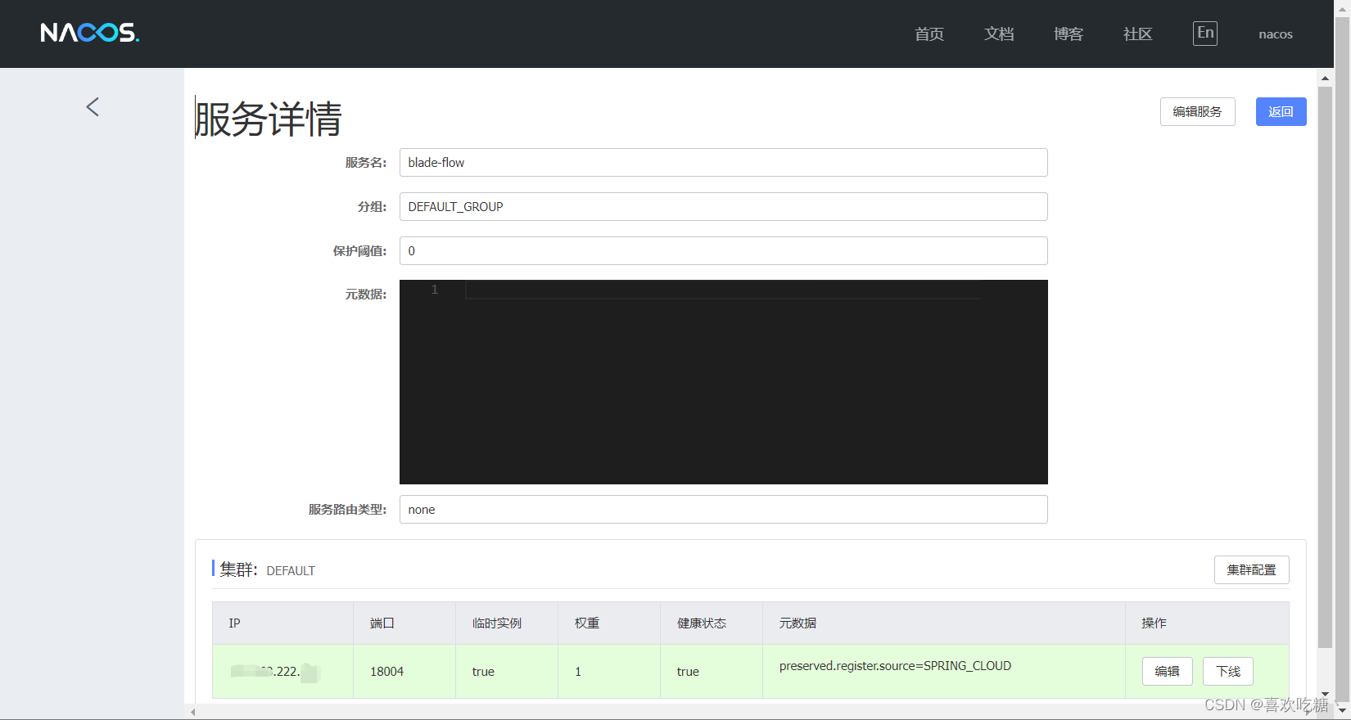Click the cluster name DEFAULT label
1351x720 pixels.
point(291,570)
